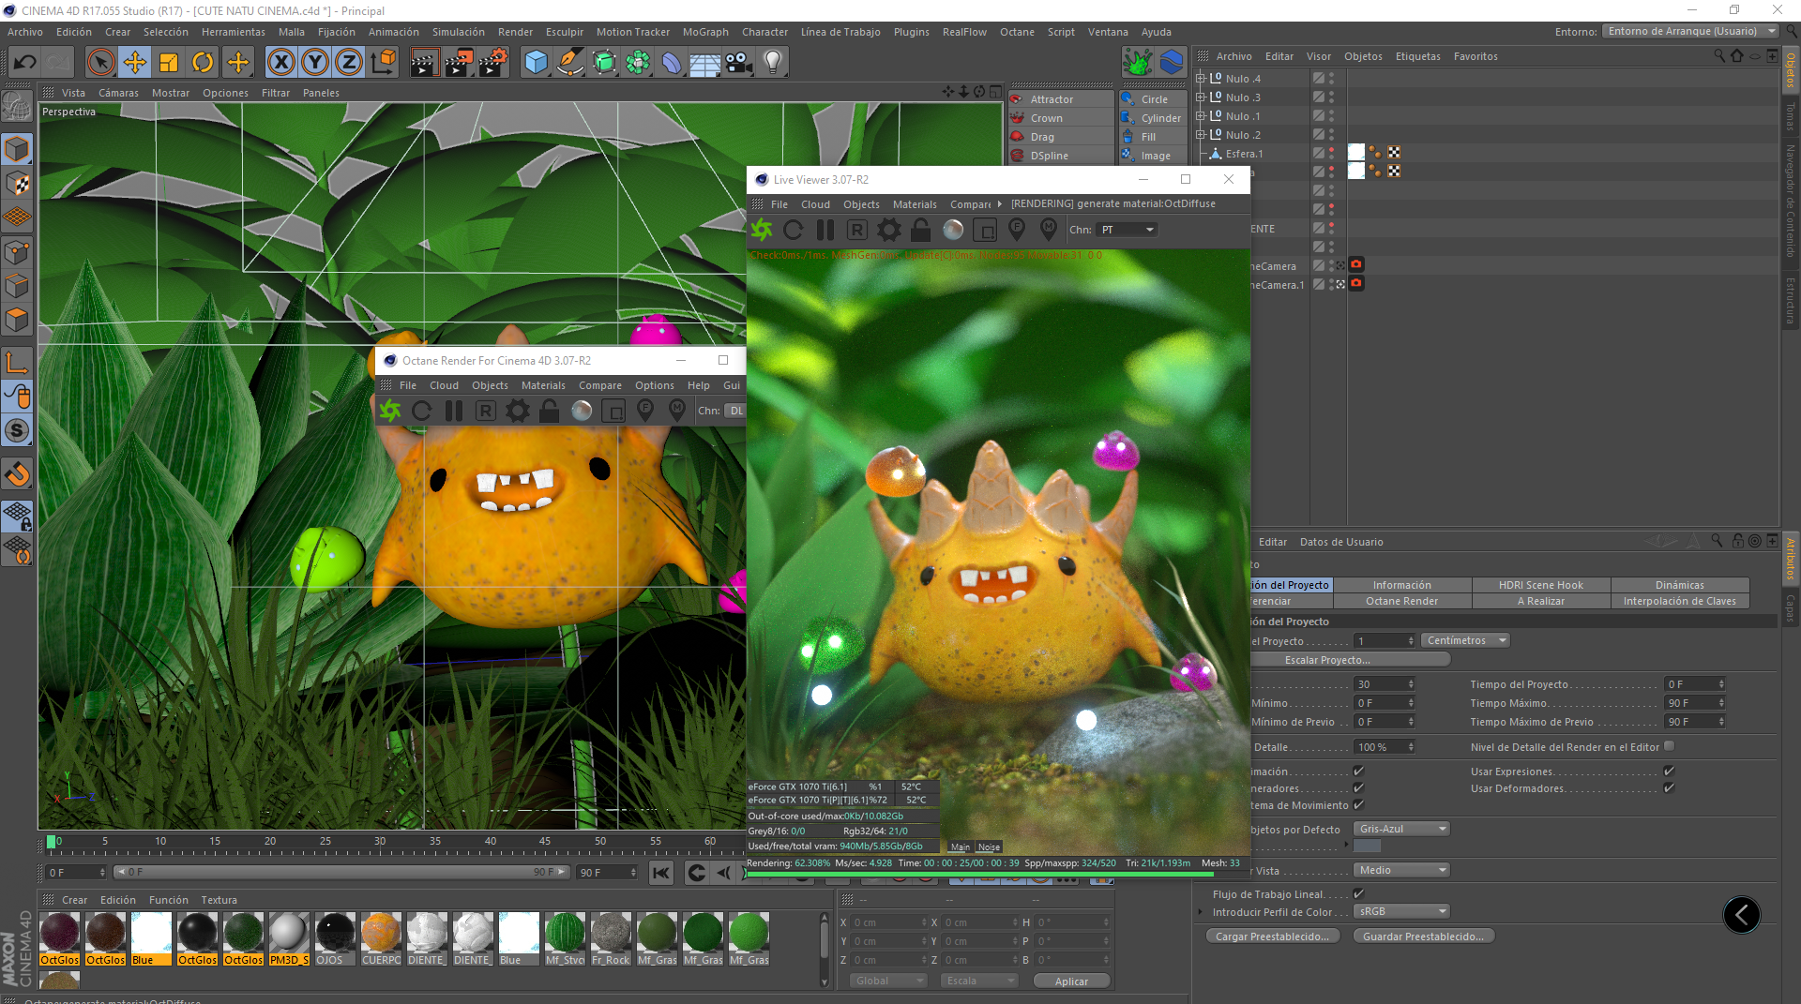1801x1004 pixels.
Task: Switch to HDRI Scene Hook tab
Action: (1540, 585)
